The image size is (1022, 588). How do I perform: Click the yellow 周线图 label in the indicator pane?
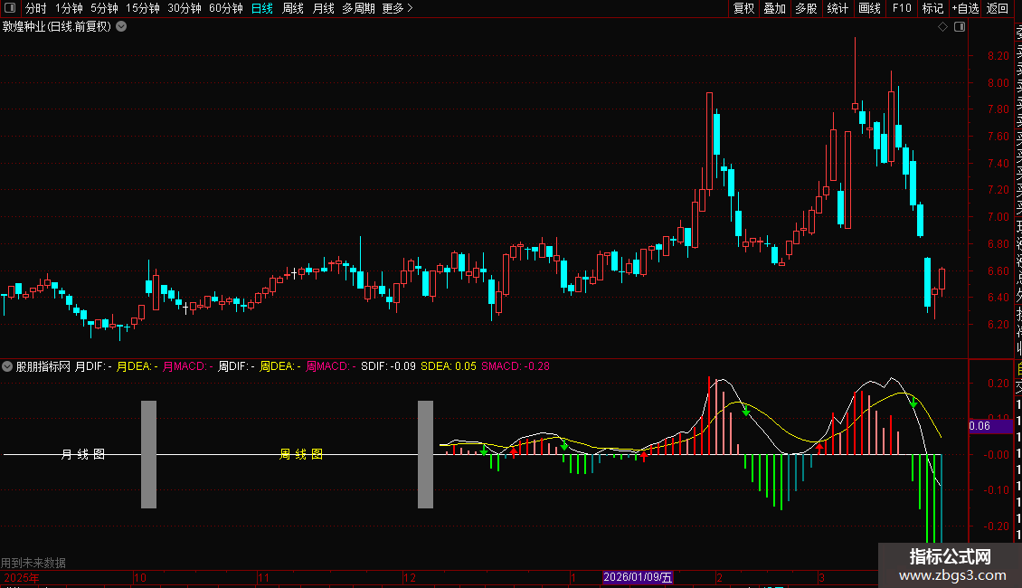tap(301, 454)
